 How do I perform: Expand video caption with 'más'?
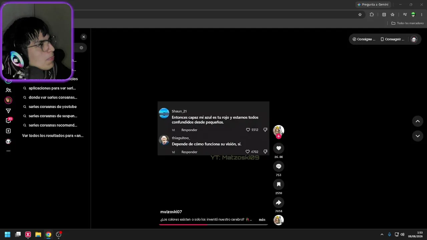click(x=262, y=220)
